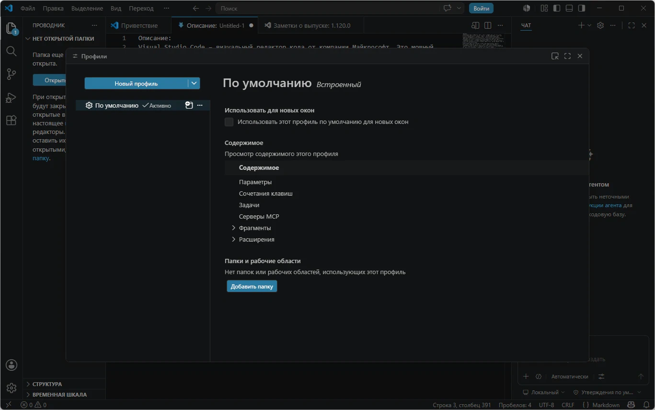Click the Войти button

point(481,8)
